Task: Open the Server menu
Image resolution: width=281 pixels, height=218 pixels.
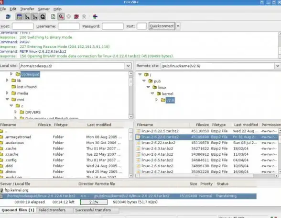Action: tap(44, 9)
